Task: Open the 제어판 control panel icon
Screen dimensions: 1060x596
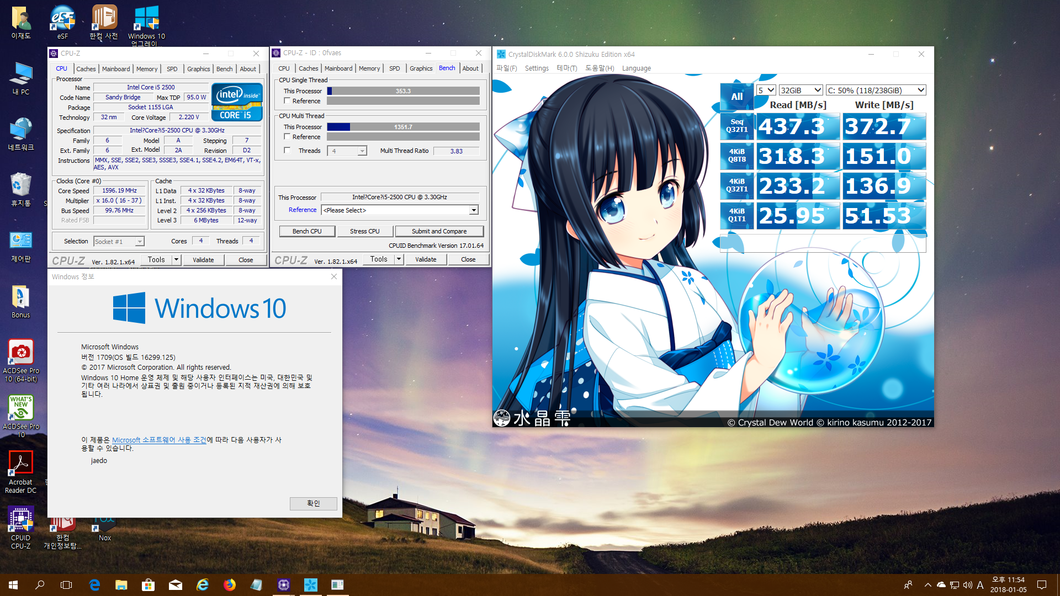Action: (x=21, y=246)
